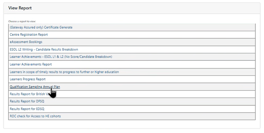Viewport: 264px width, 133px height.
Task: Click blank area right of eAssessment Bookings row
Action: 155,42
